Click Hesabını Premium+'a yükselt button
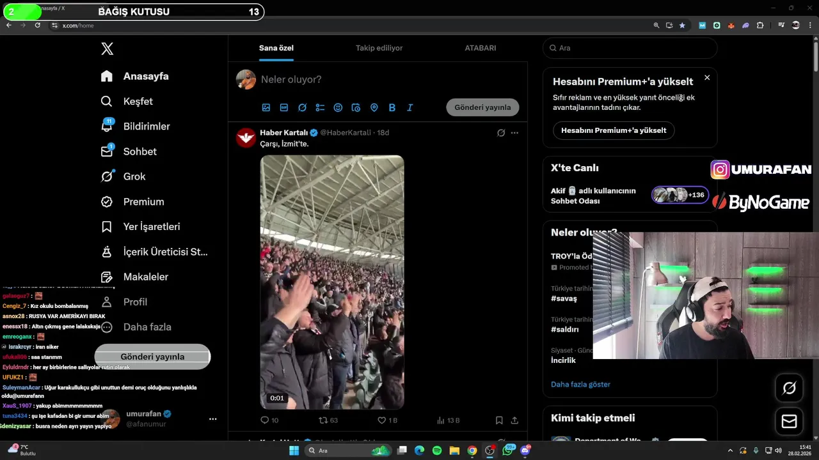 pos(614,130)
